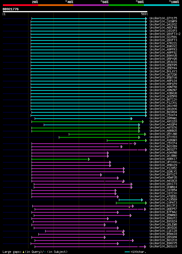The height and width of the screenshot is (254, 182).
Task: Click the purple alignment bar for C1EI28
Action: pyautogui.click(x=85, y=231)
